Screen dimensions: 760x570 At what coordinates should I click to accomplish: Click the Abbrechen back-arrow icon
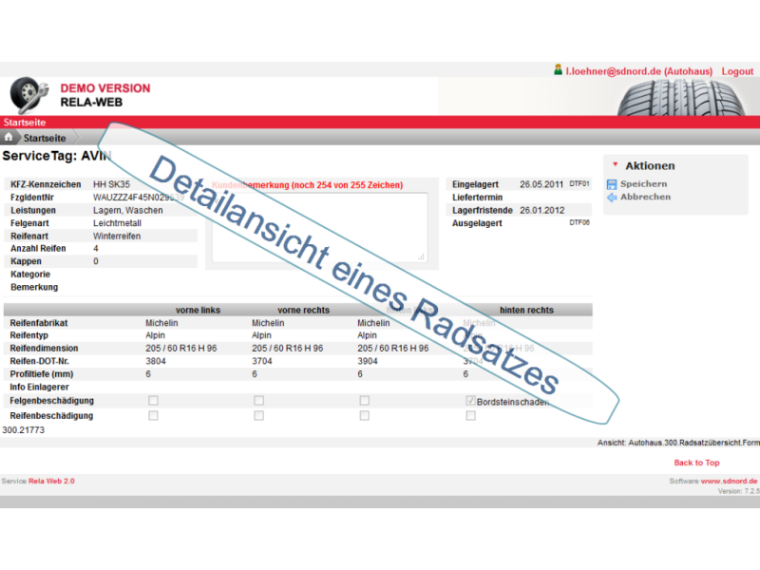612,198
